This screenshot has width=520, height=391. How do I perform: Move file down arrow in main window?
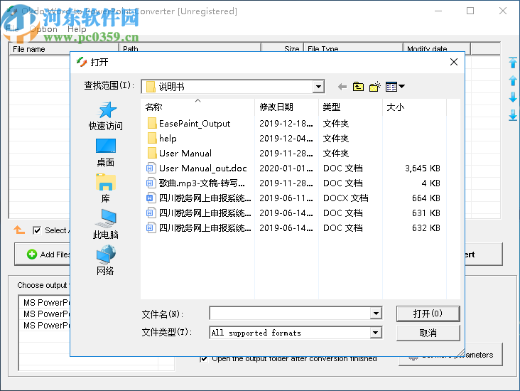(513, 97)
